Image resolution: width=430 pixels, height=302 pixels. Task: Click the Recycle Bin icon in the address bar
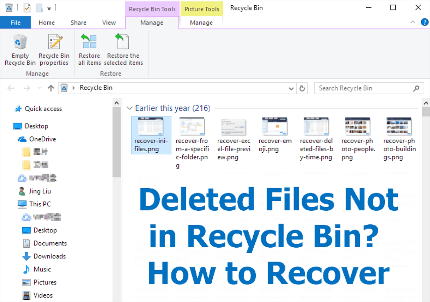[64, 88]
